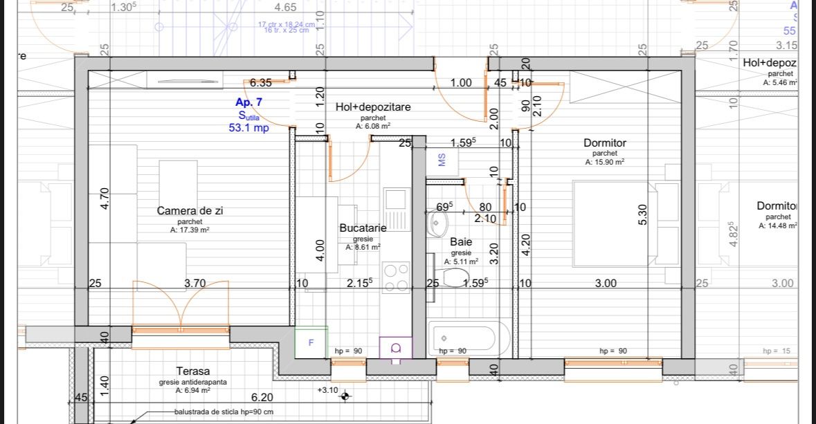
Task: Click the Ap. 7 apartment title
Action: coord(248,102)
